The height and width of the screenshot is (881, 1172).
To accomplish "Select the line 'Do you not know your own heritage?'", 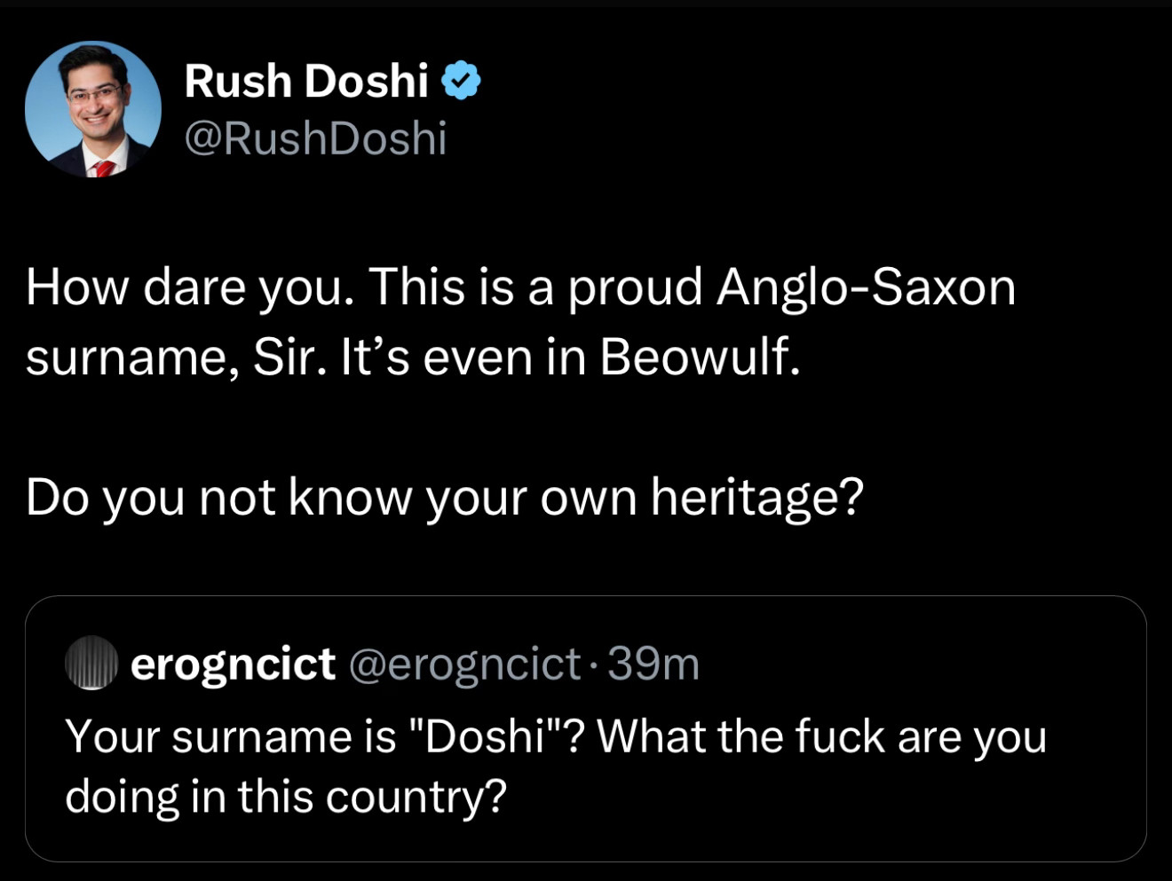I will 444,498.
